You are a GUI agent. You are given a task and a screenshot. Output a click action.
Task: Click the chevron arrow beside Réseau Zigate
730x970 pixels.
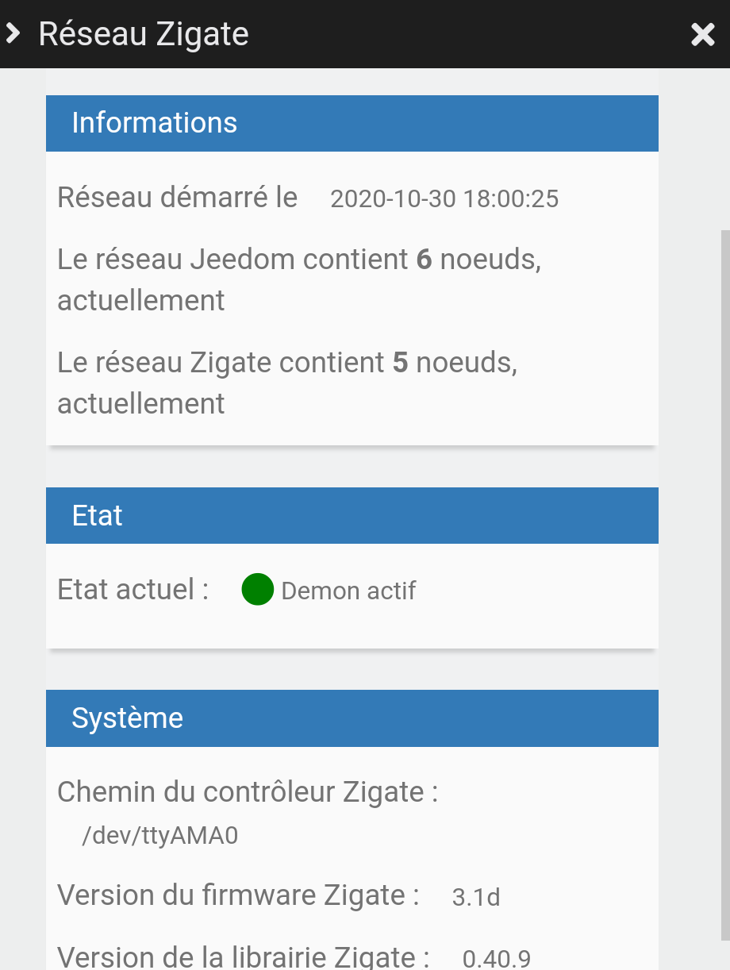13,34
